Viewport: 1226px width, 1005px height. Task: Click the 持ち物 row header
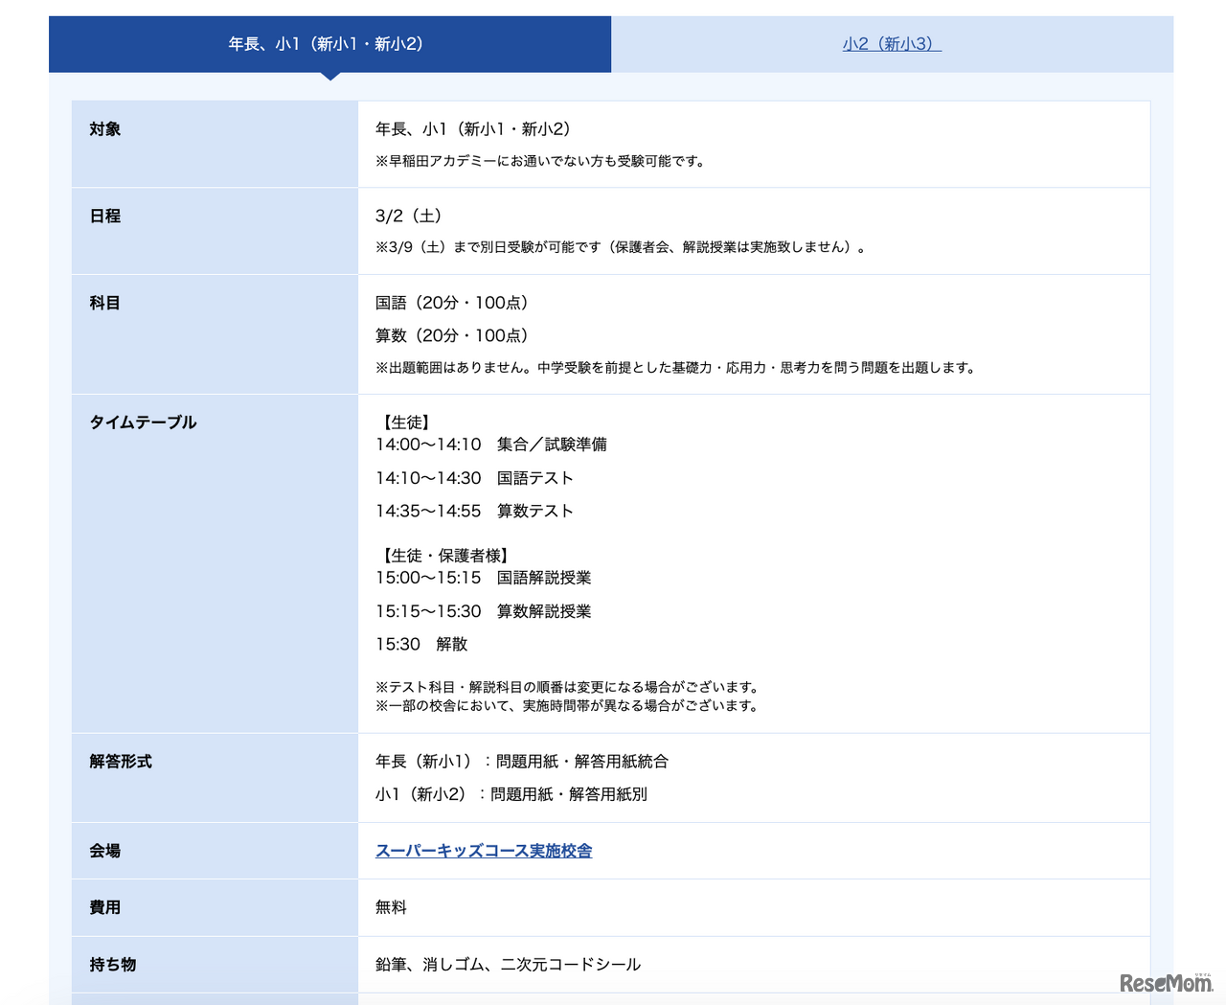click(x=113, y=965)
